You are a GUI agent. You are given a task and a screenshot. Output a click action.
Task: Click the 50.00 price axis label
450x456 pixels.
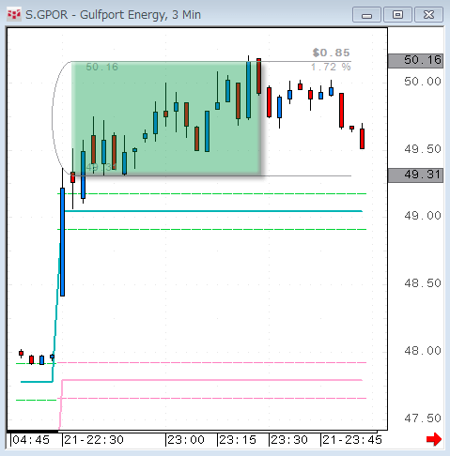pos(423,82)
